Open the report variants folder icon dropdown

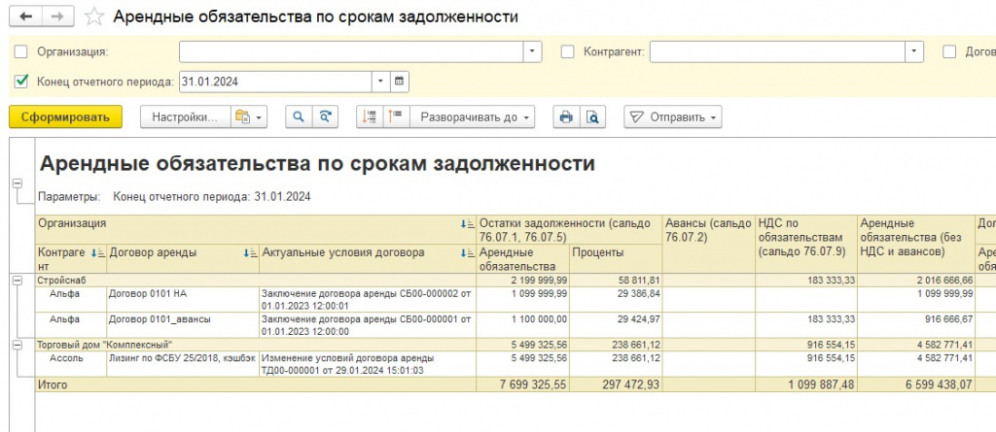tap(248, 116)
